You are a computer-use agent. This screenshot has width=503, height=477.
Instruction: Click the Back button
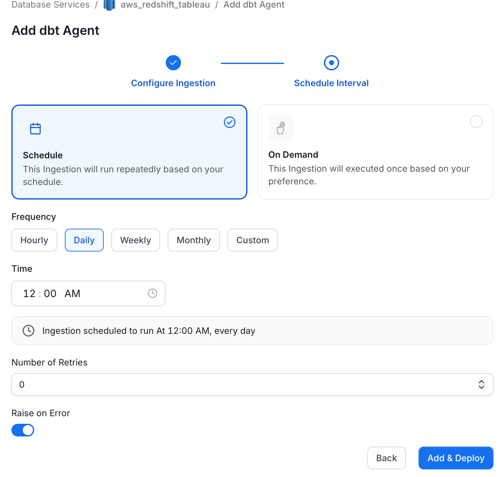tap(386, 458)
